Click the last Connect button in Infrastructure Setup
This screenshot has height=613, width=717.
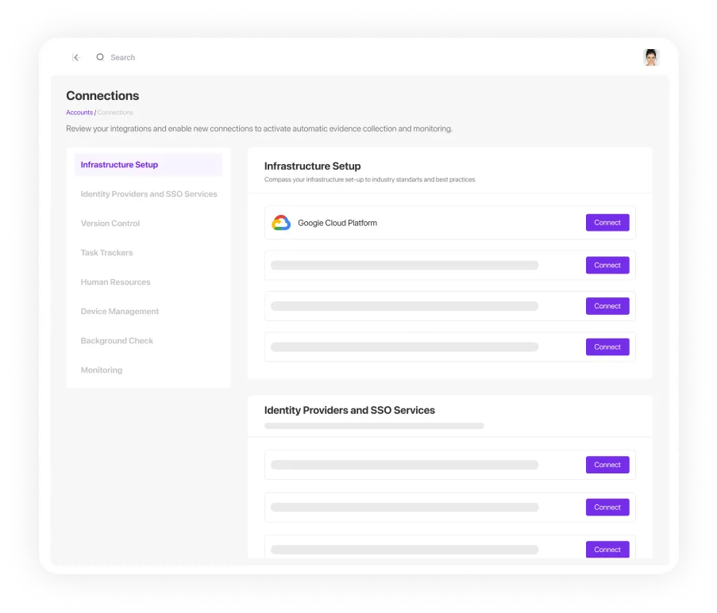pos(607,347)
